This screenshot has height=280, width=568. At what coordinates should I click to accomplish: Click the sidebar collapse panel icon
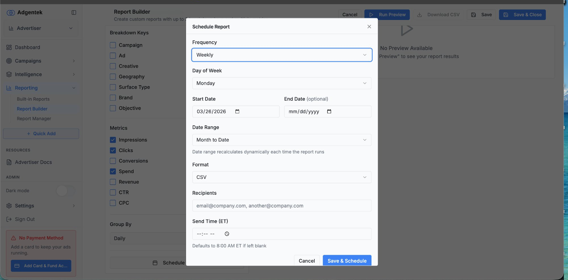click(x=74, y=12)
